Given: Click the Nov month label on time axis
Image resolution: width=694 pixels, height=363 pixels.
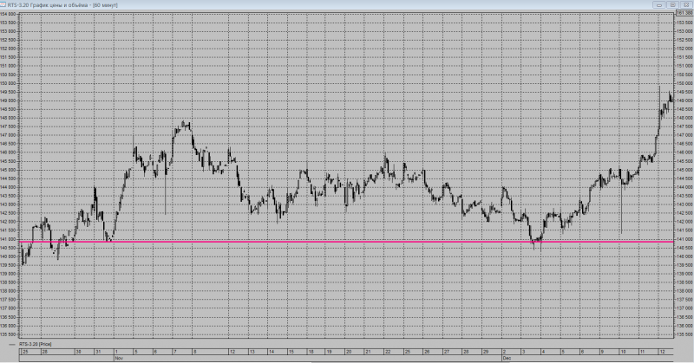Looking at the screenshot, I should [x=119, y=358].
